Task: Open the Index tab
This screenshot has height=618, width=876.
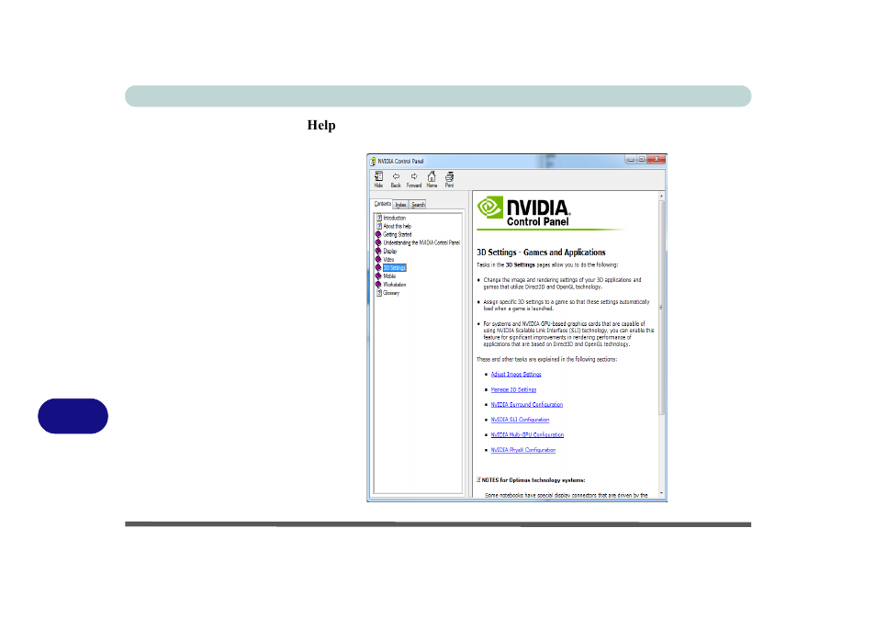Action: [x=401, y=205]
